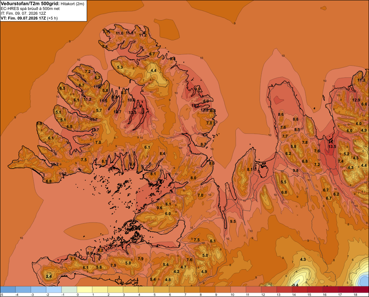Click the '8.5' temperature value on the map
This screenshot has height=297, width=369.
pos(297,129)
